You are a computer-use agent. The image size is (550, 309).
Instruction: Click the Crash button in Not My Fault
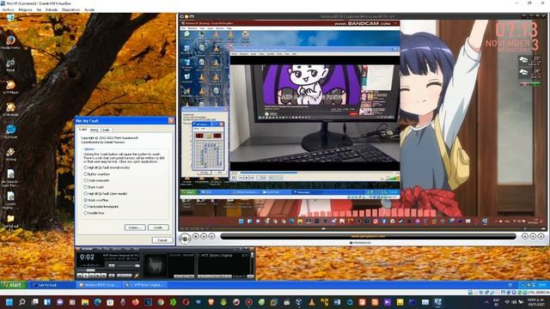tap(158, 227)
